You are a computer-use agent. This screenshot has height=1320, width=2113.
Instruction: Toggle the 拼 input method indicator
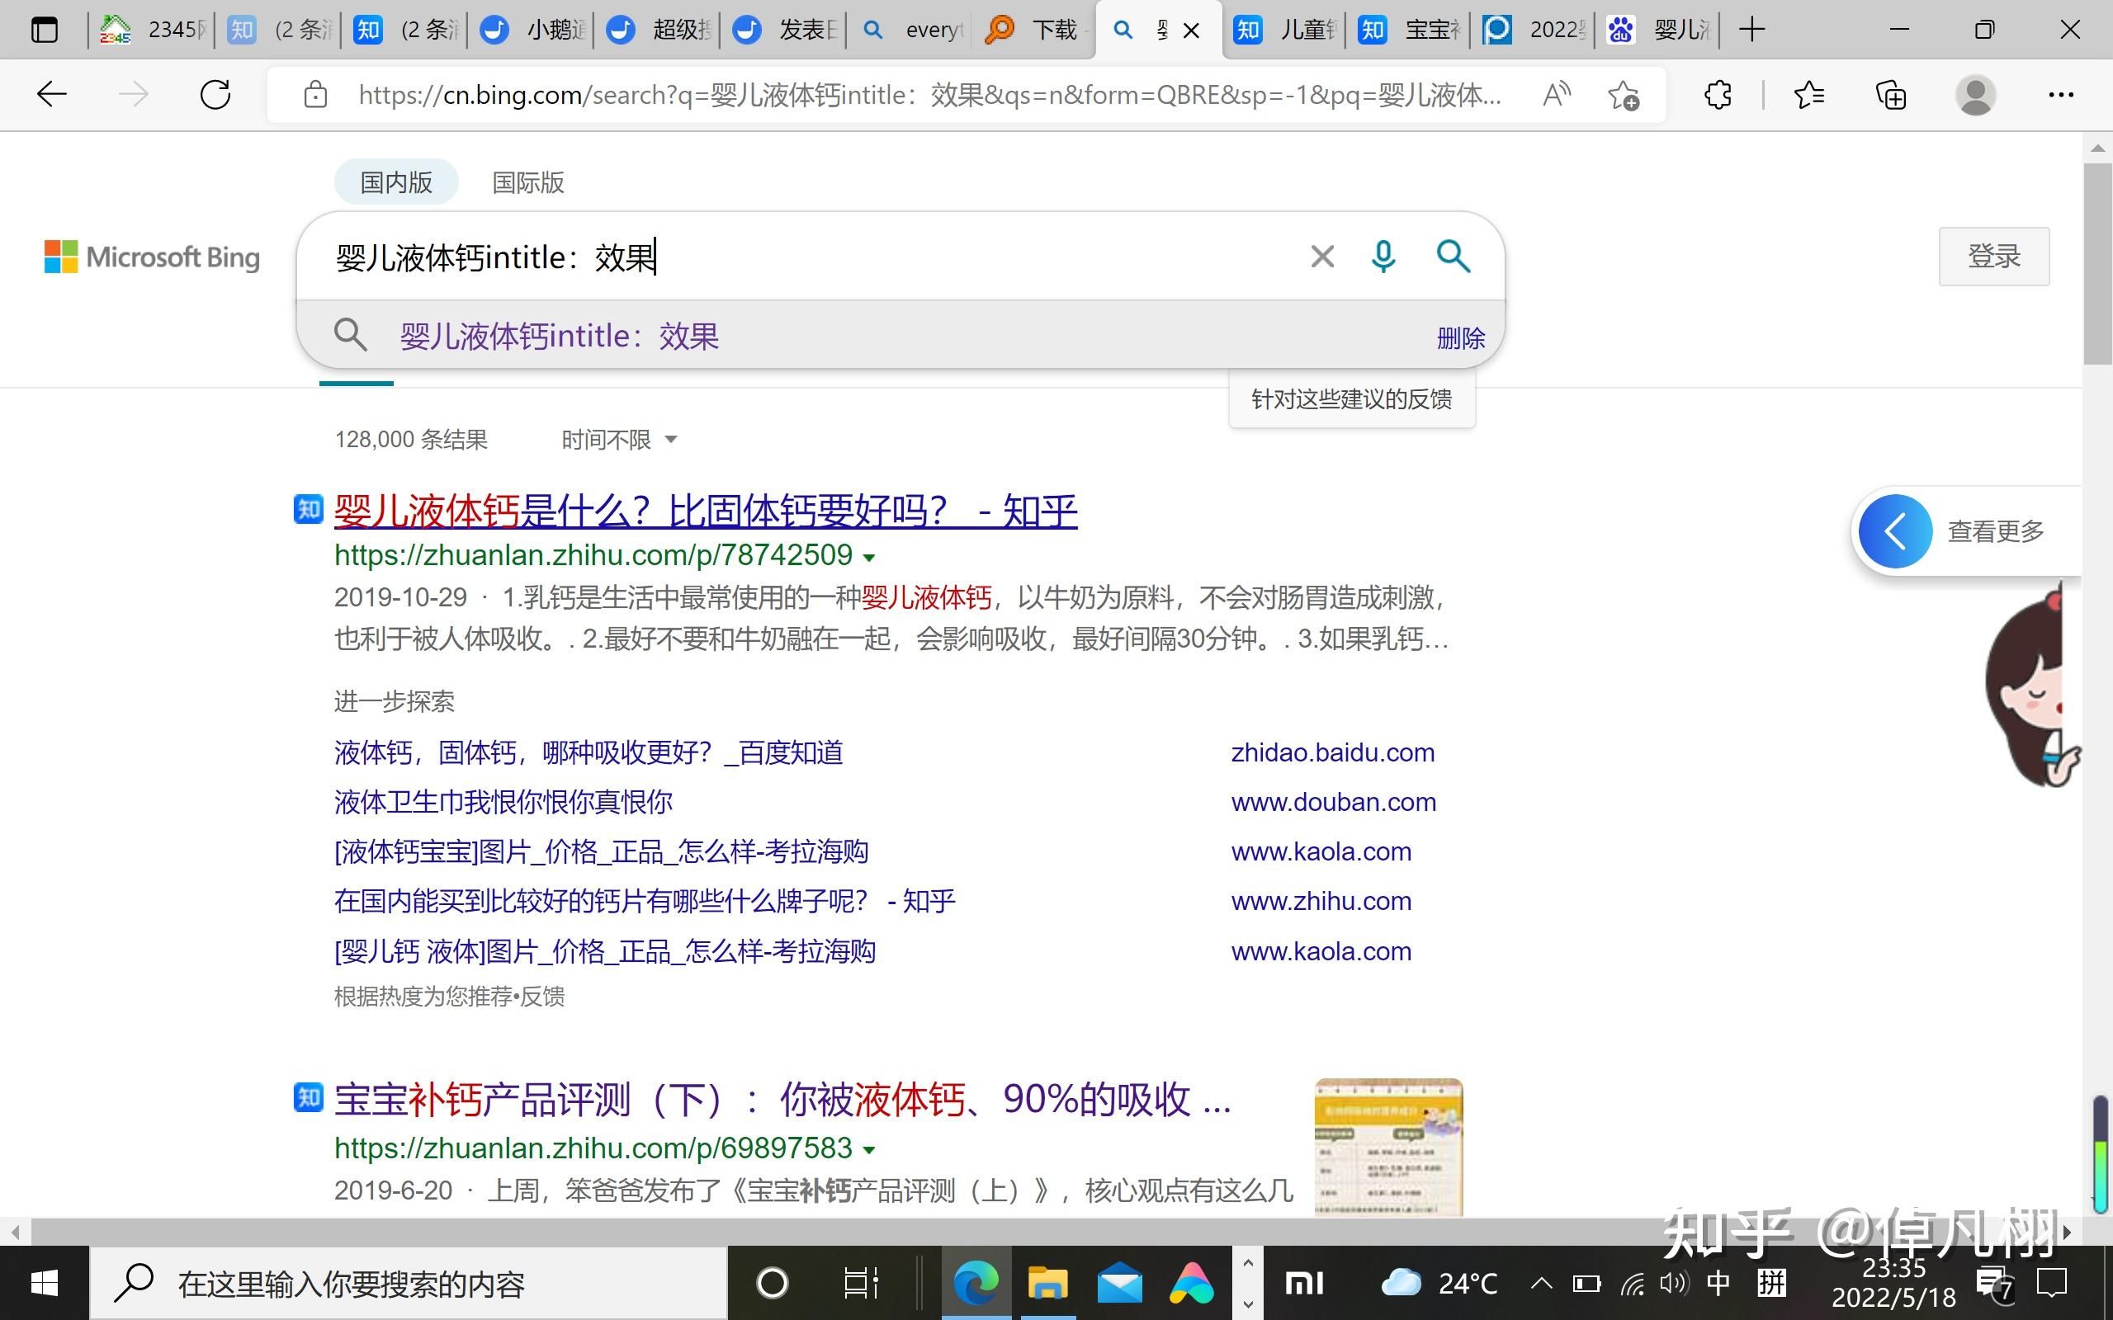1771,1284
